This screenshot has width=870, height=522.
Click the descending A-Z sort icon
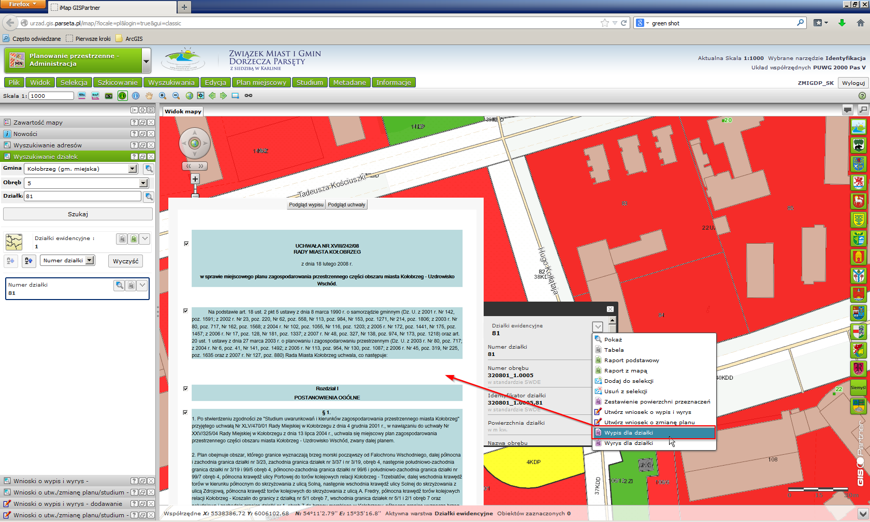click(28, 261)
